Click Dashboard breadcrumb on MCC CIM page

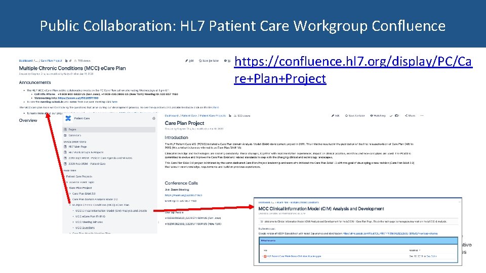(264, 202)
